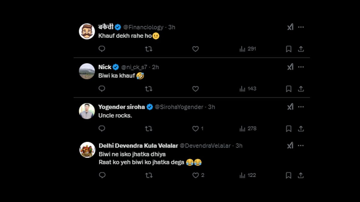Share Devendra Velalar's tweet
The height and width of the screenshot is (202, 360).
[301, 175]
